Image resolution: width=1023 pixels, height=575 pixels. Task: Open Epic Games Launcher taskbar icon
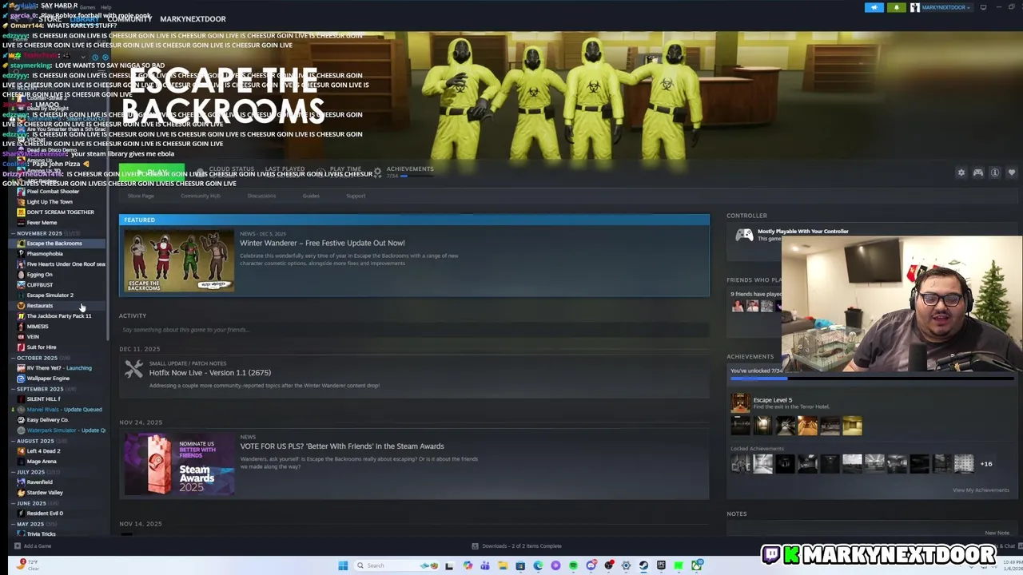click(x=661, y=565)
